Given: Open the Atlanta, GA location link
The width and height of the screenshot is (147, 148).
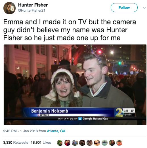Looking at the screenshot, I should [x=56, y=131].
